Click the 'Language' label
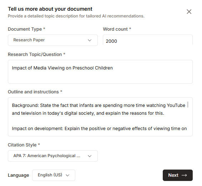 click(19, 175)
